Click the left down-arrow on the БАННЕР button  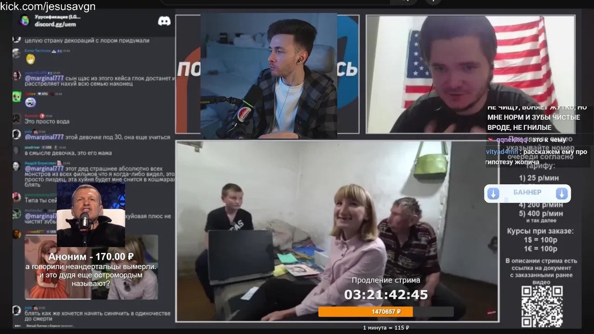point(493,193)
